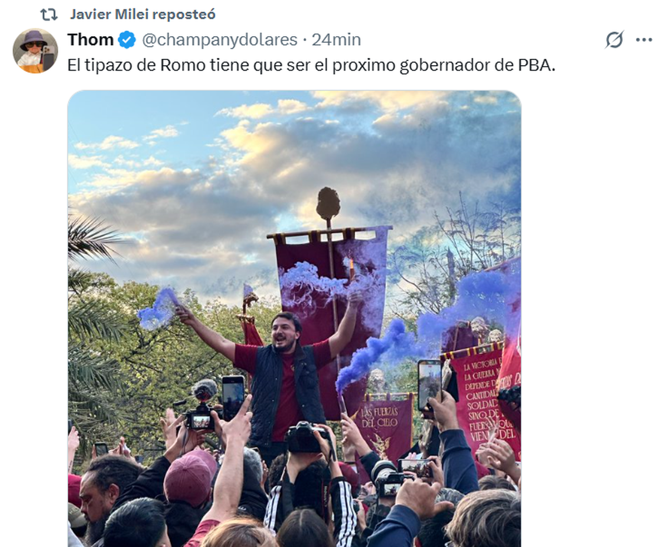
Task: Click the blue verified badge next to Thom
Action: 127,40
